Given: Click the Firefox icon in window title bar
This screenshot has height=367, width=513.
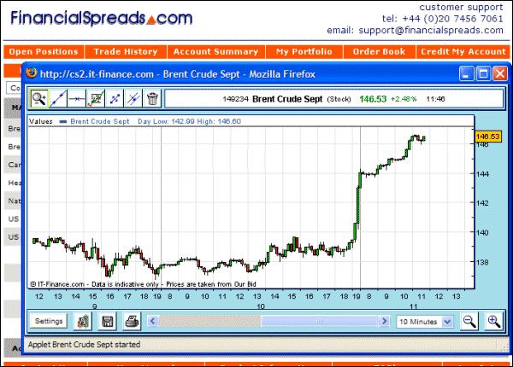Looking at the screenshot, I should pyautogui.click(x=32, y=73).
